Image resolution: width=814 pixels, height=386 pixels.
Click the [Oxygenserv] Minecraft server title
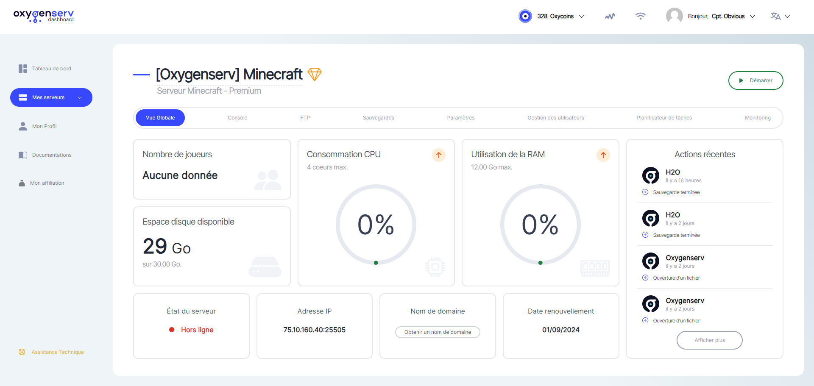pyautogui.click(x=229, y=74)
